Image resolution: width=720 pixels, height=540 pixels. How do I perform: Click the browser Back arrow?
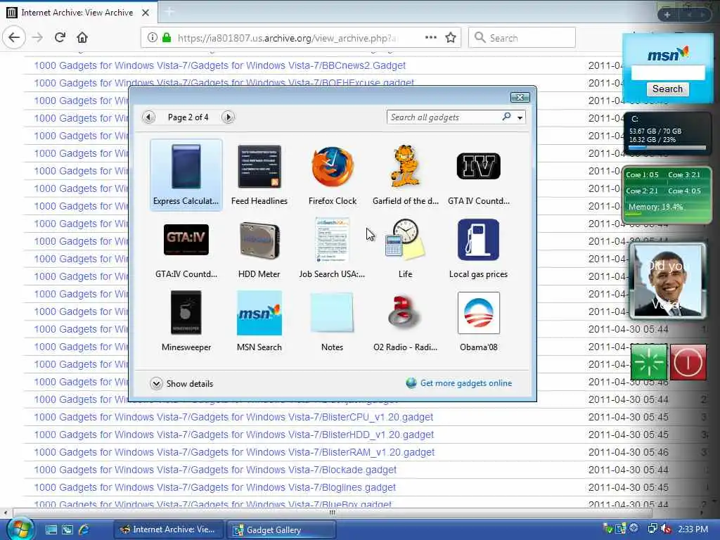pos(14,37)
